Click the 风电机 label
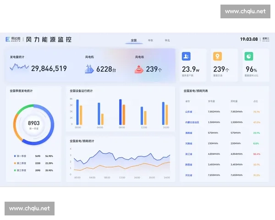The height and width of the screenshot is (220, 275). (x=89, y=57)
